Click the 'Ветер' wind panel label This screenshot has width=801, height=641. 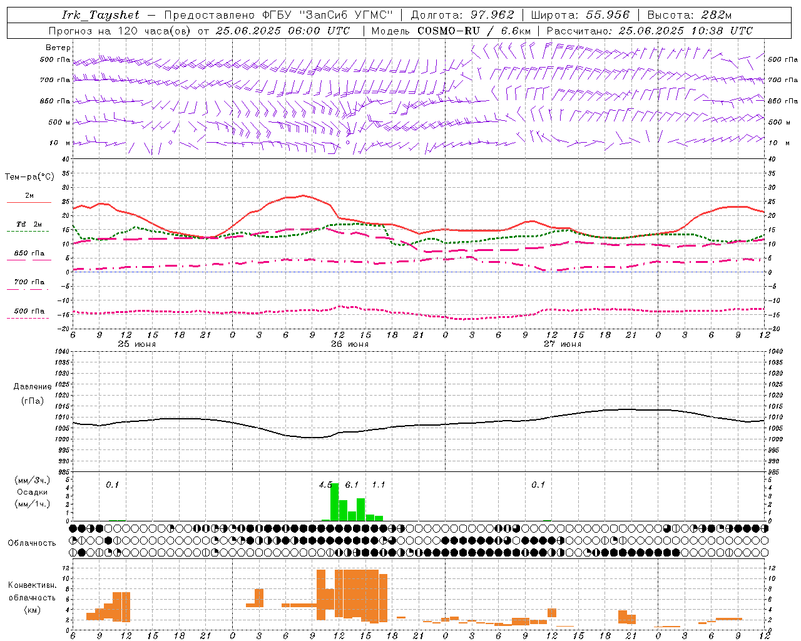[x=58, y=48]
